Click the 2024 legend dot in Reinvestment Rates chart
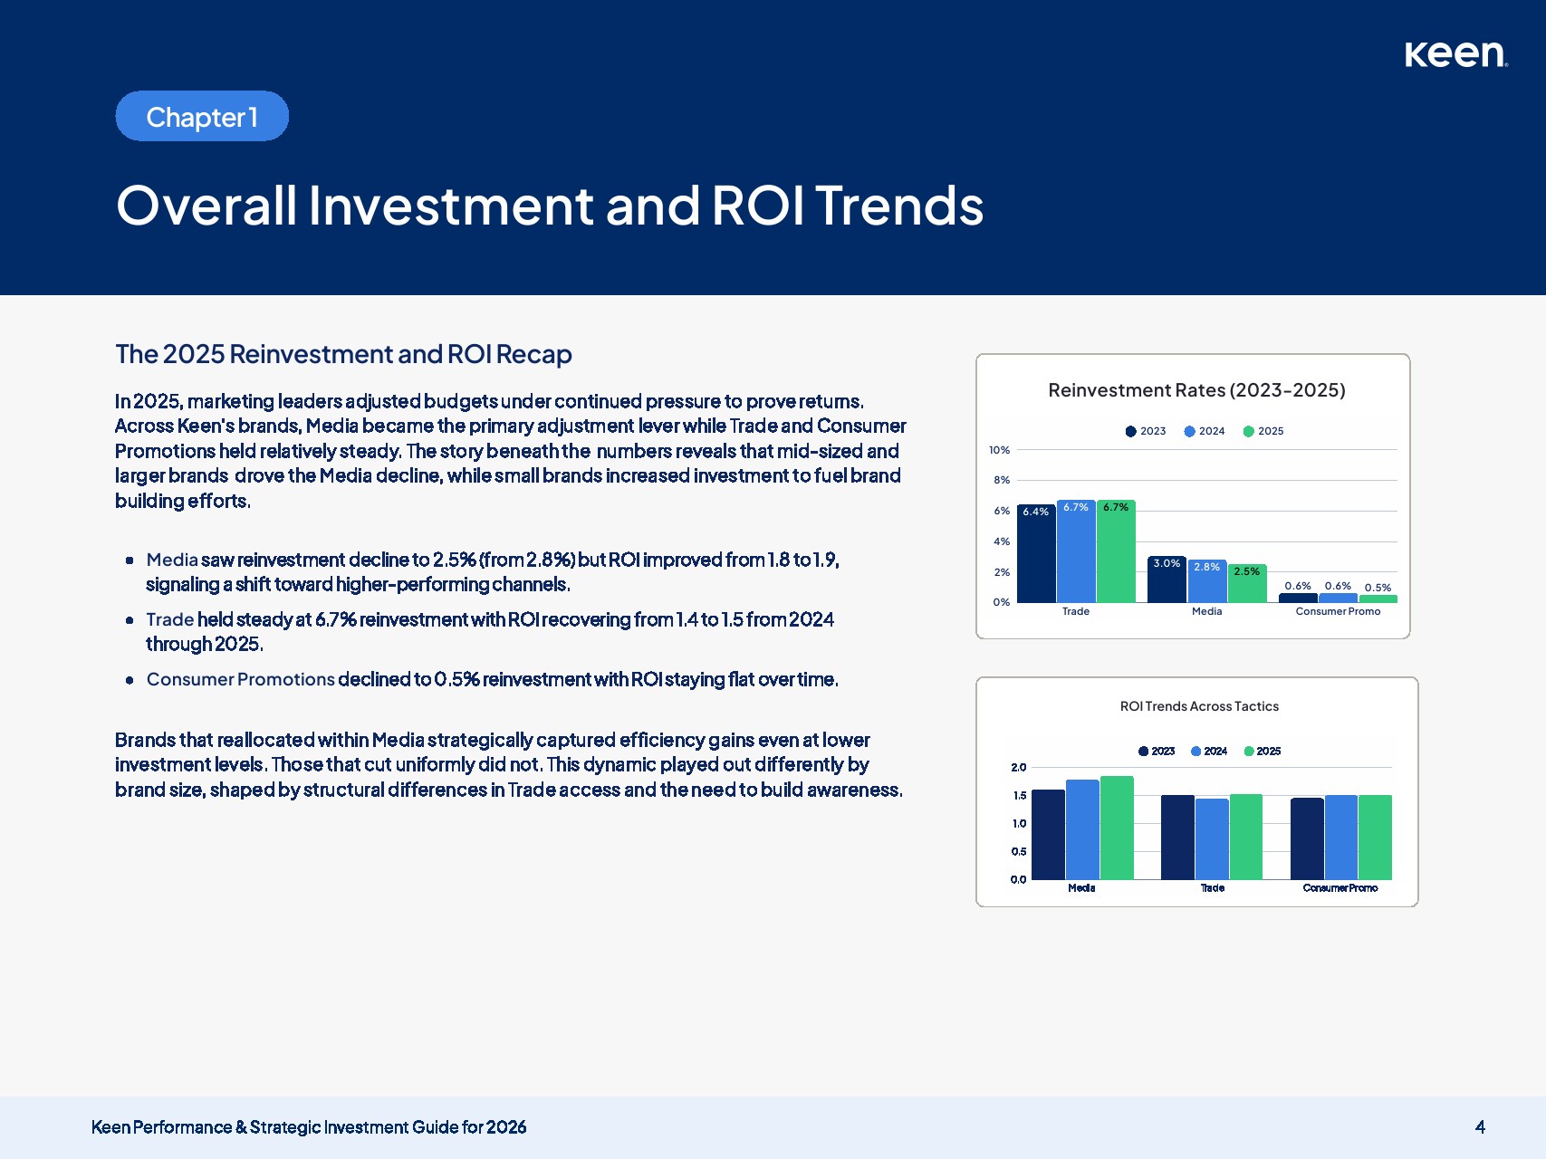Screen dimensions: 1546x1159 click(1189, 432)
